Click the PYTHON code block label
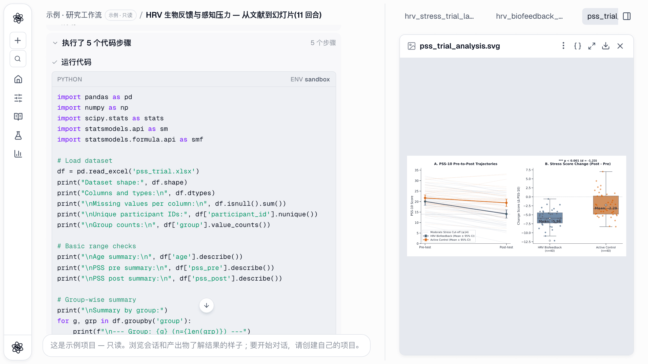The width and height of the screenshot is (648, 364). [x=70, y=79]
